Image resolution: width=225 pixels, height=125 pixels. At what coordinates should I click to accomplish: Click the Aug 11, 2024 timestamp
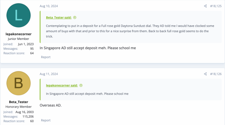[x=49, y=74]
